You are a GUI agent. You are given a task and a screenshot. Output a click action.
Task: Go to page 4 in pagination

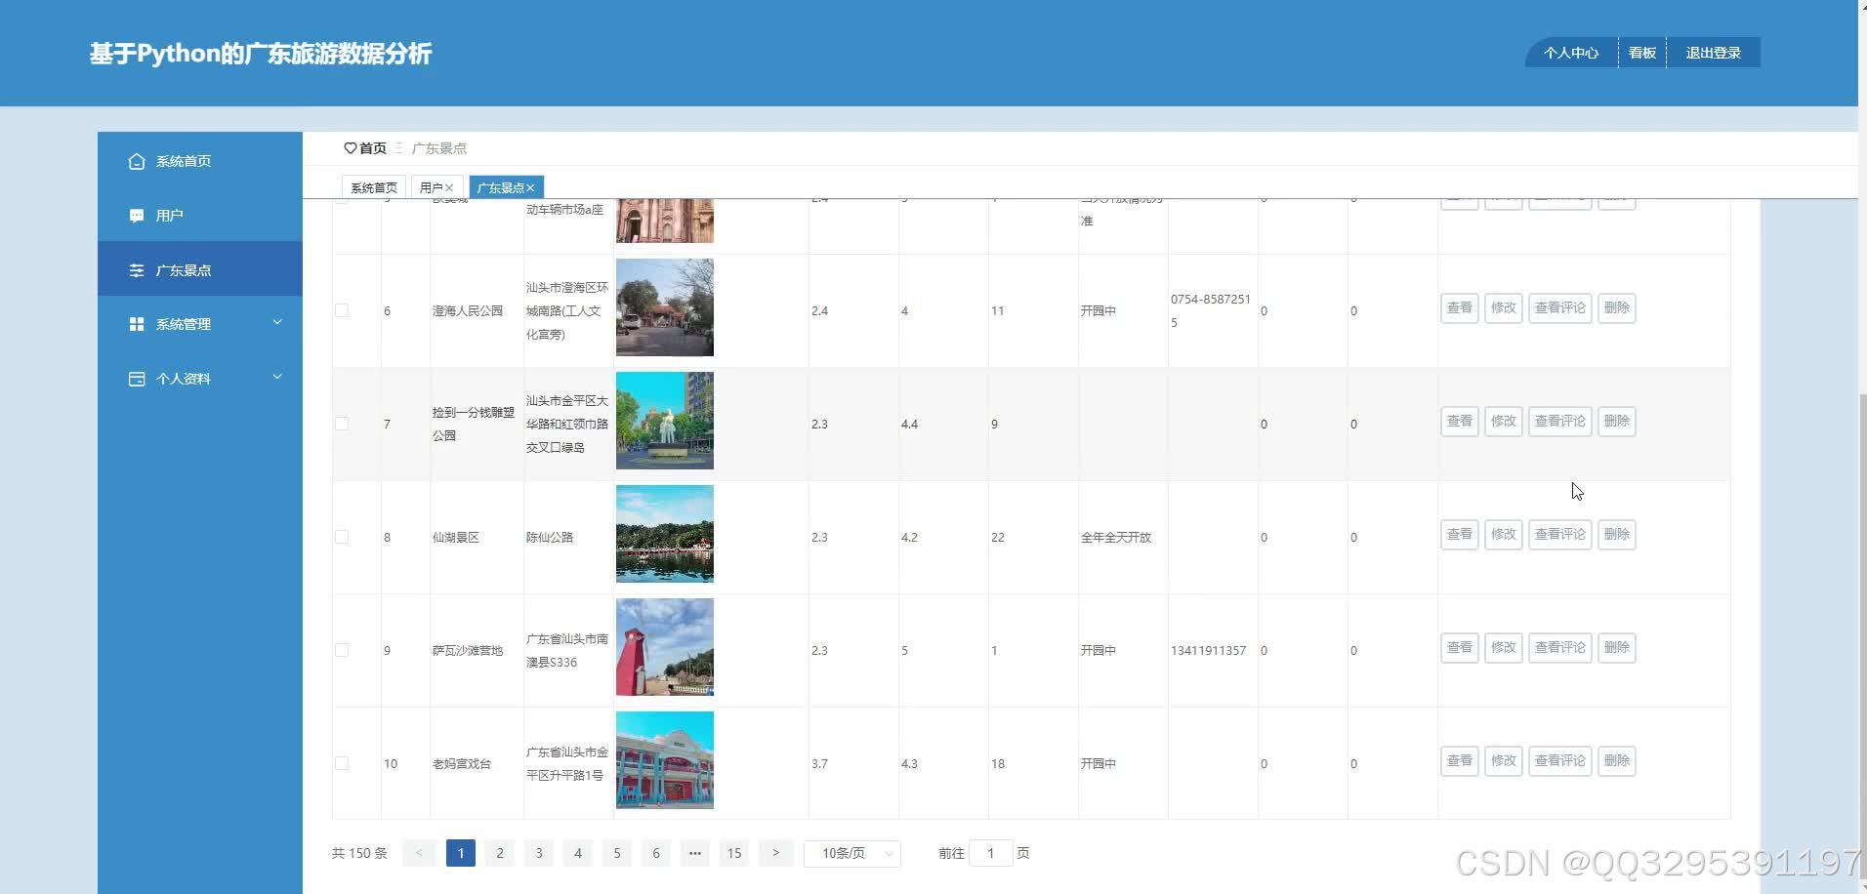point(578,853)
